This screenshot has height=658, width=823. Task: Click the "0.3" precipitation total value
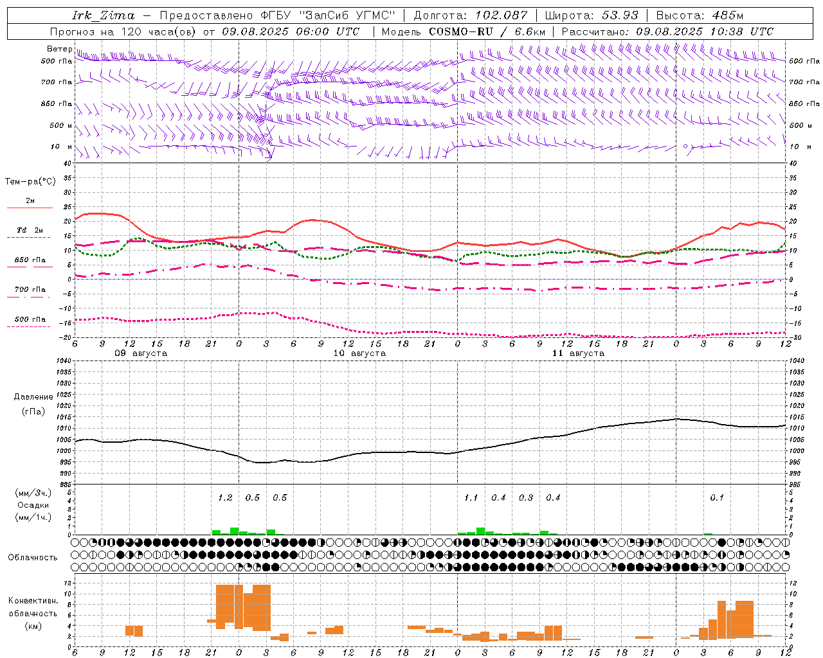(x=526, y=497)
